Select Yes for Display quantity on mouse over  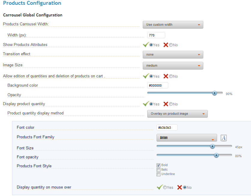coord(165,188)
